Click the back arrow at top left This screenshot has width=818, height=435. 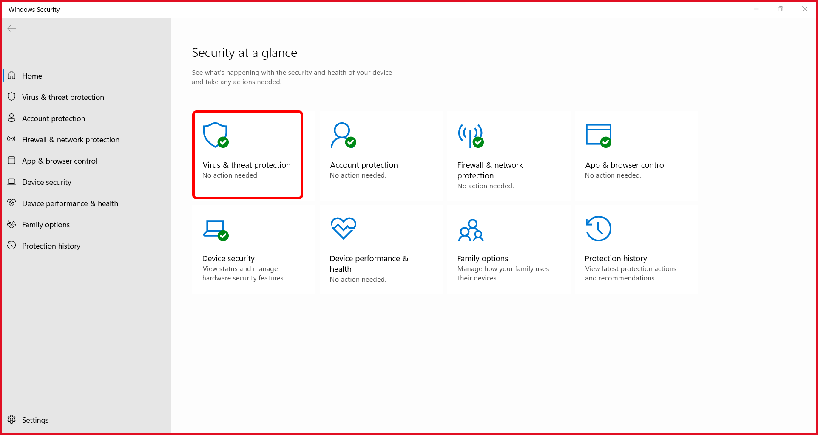click(x=11, y=28)
